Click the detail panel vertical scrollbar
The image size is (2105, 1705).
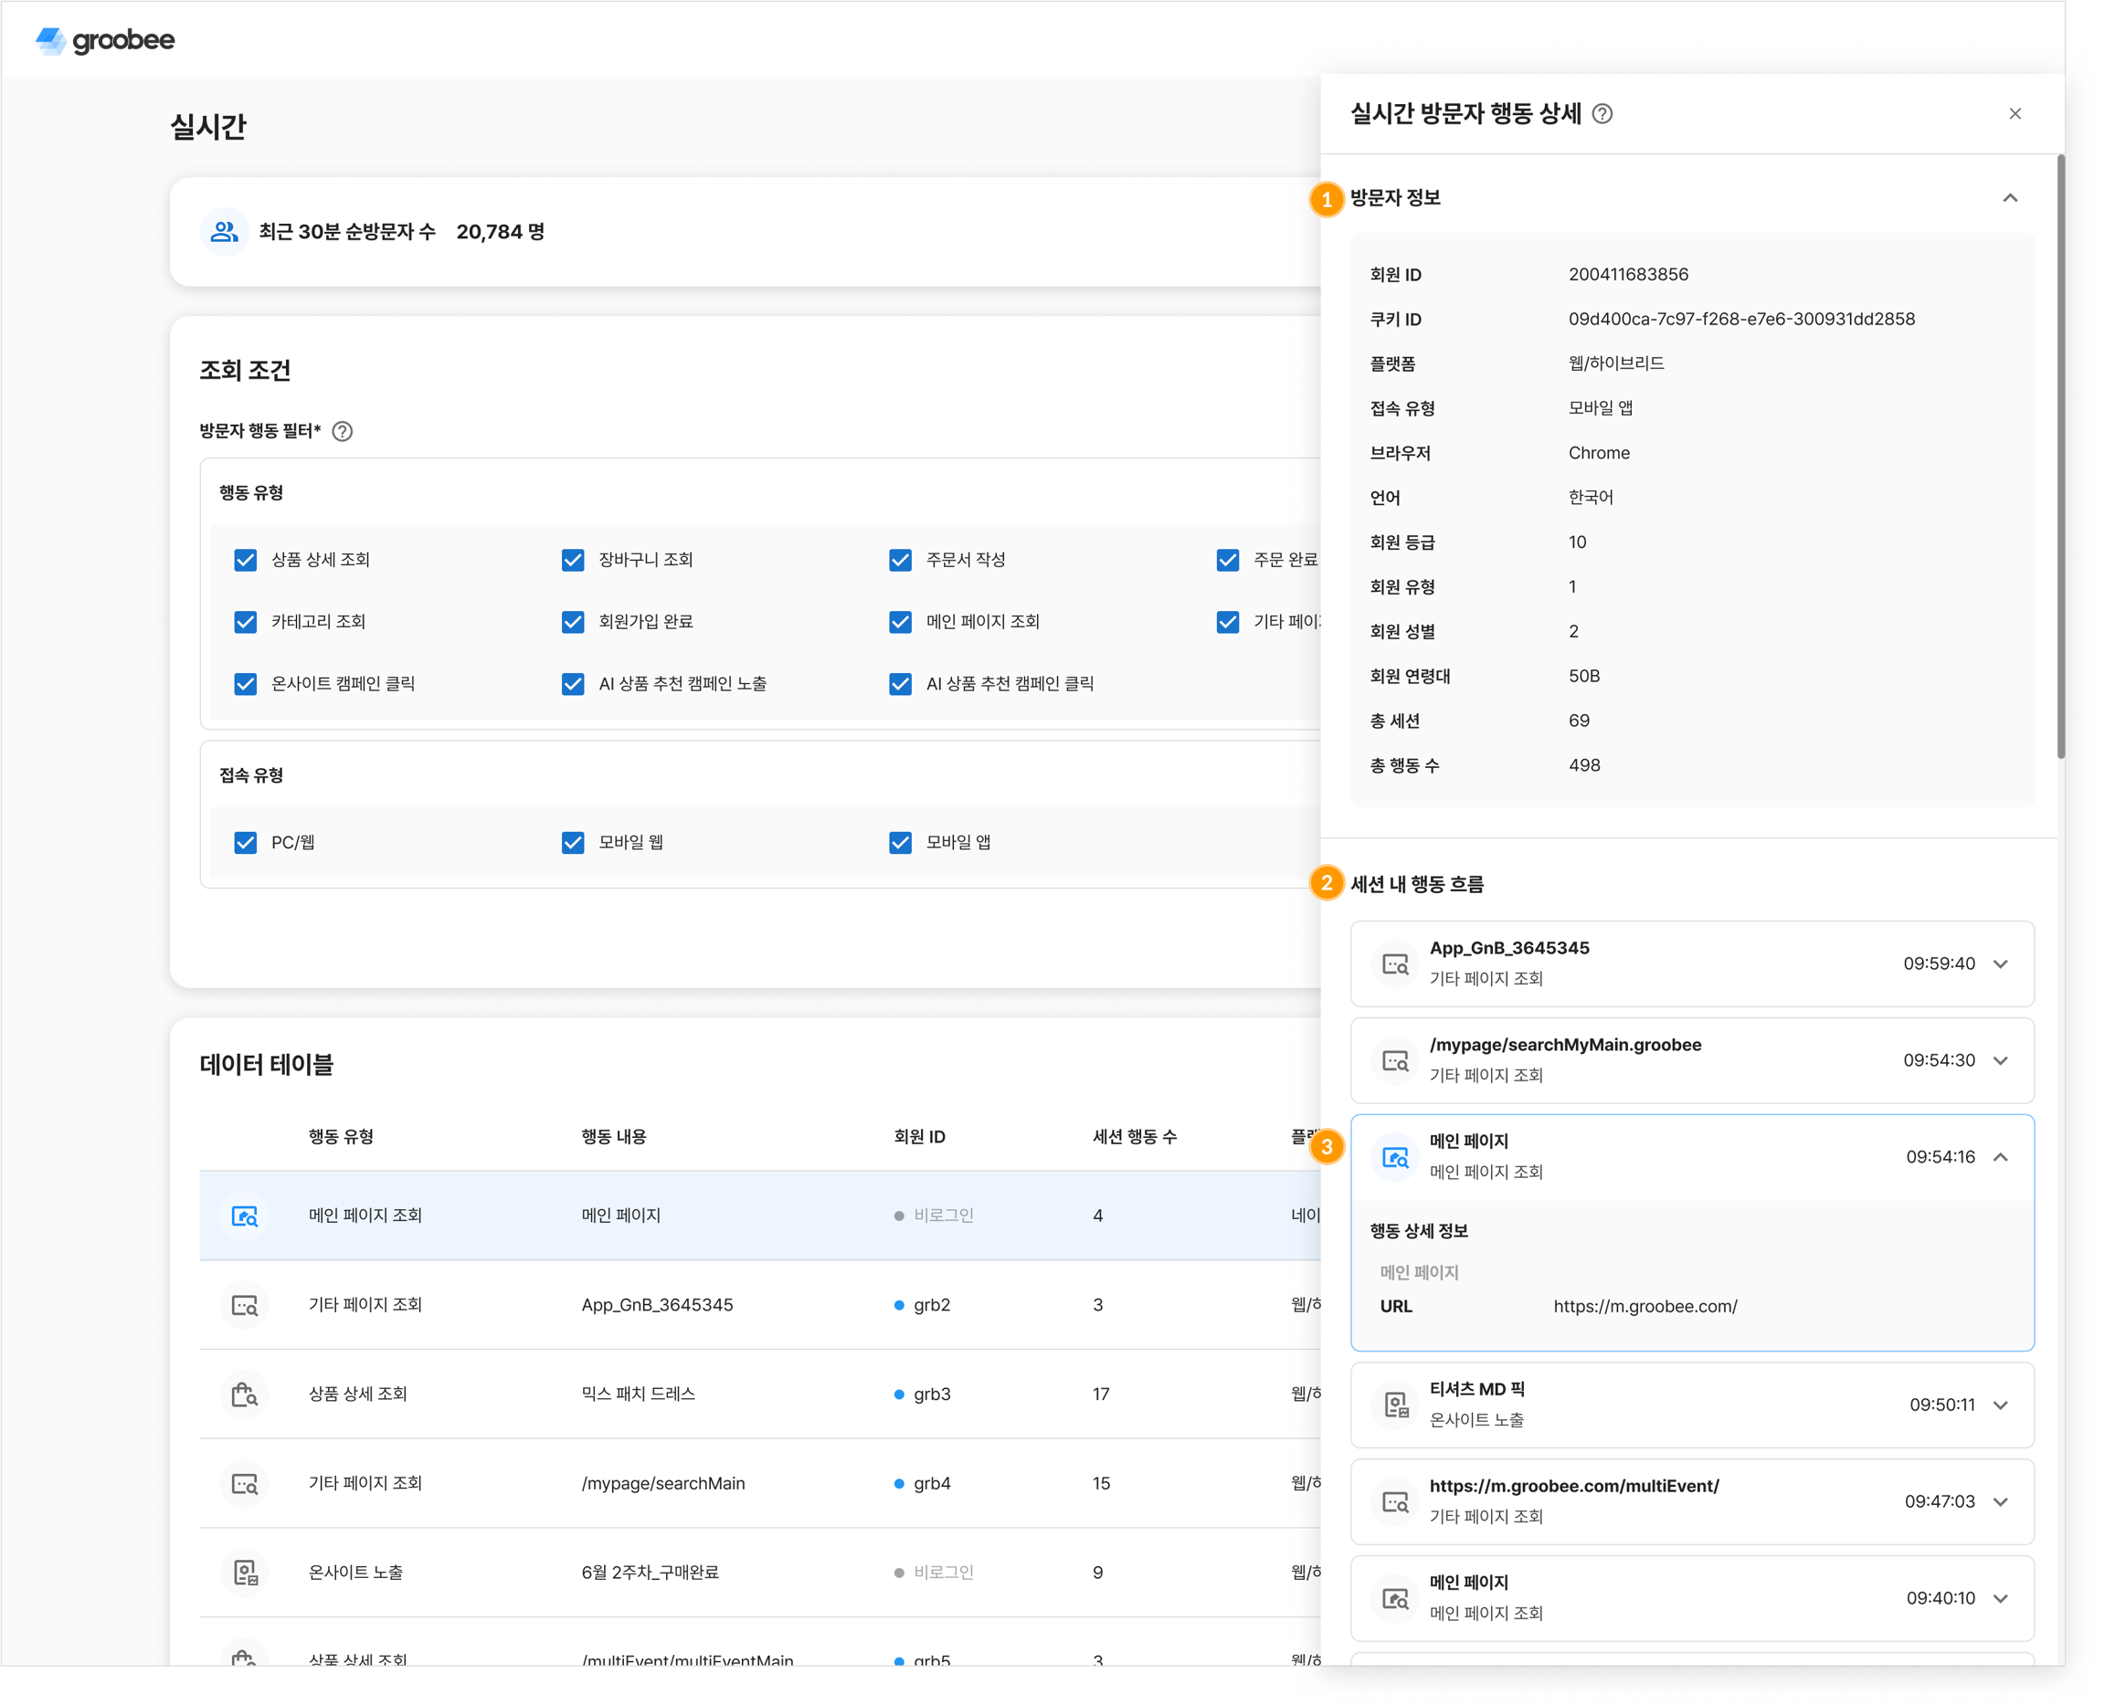pos(2060,457)
